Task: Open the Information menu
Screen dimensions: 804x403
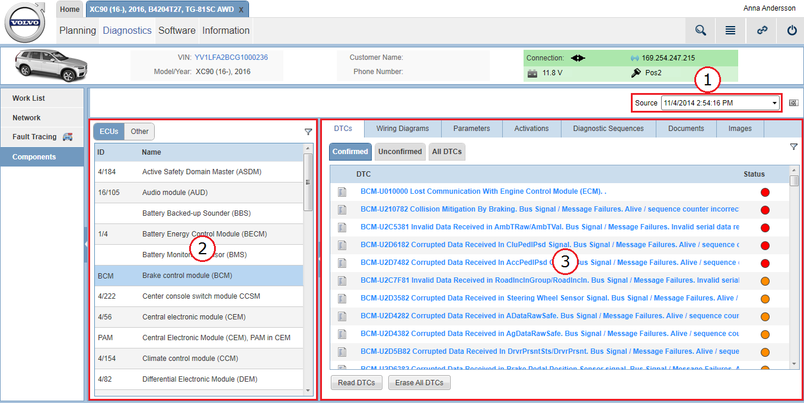Action: (x=226, y=31)
